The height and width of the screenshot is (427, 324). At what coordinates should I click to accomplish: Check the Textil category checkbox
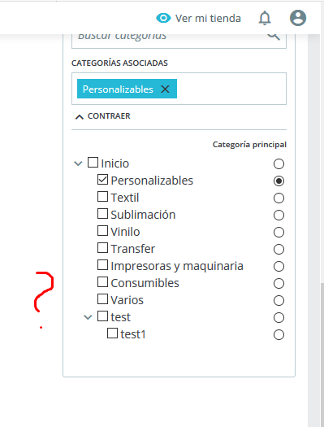(x=102, y=197)
